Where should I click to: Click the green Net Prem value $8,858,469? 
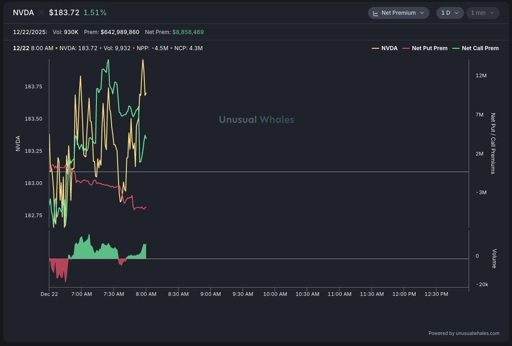[x=188, y=32]
